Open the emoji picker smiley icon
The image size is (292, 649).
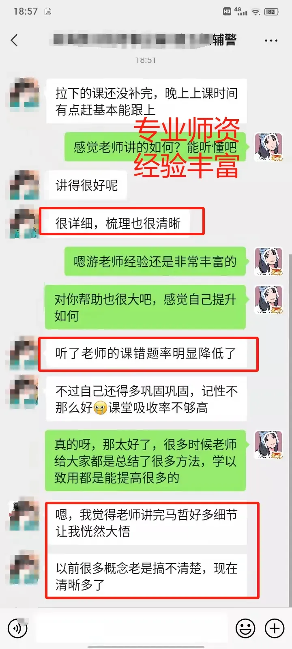[245, 629]
